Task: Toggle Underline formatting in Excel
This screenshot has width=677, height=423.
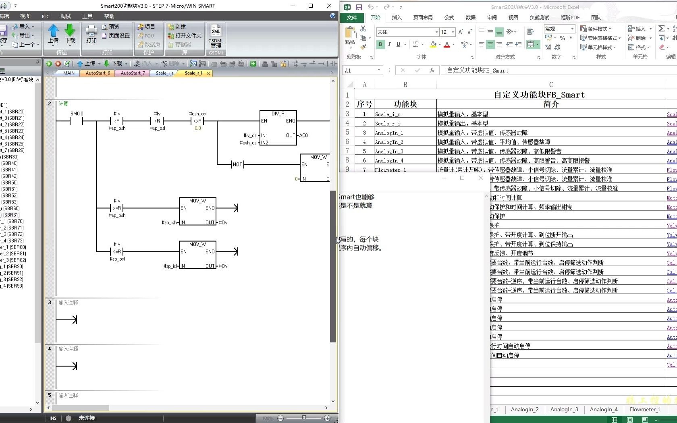Action: (398, 44)
